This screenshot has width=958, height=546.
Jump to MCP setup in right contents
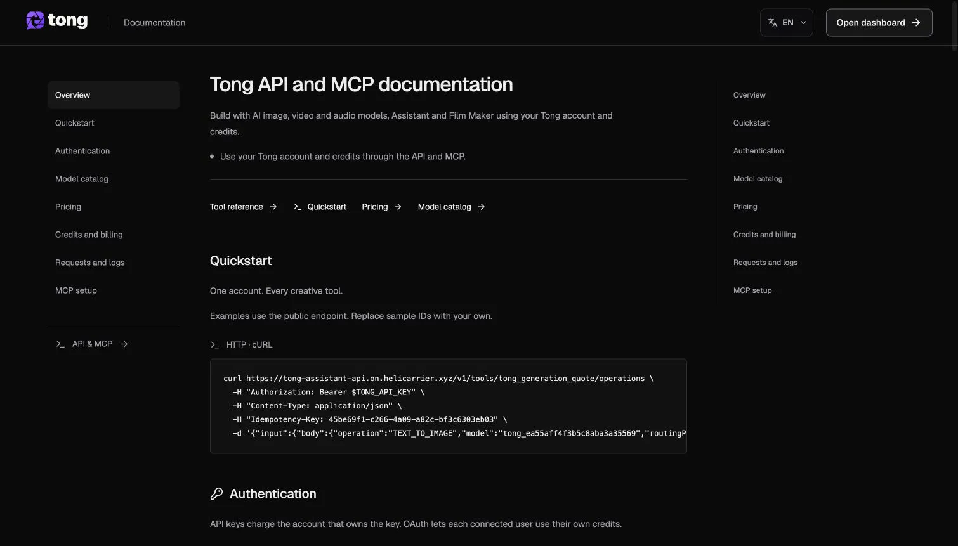[752, 290]
